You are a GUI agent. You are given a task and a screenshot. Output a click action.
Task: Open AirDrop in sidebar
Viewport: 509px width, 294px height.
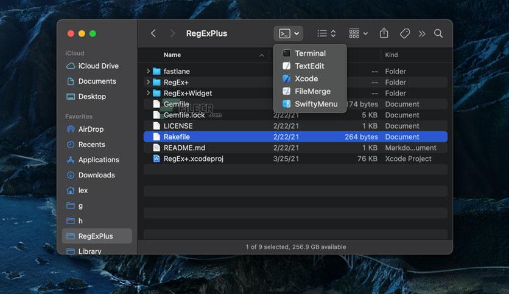pos(97,129)
